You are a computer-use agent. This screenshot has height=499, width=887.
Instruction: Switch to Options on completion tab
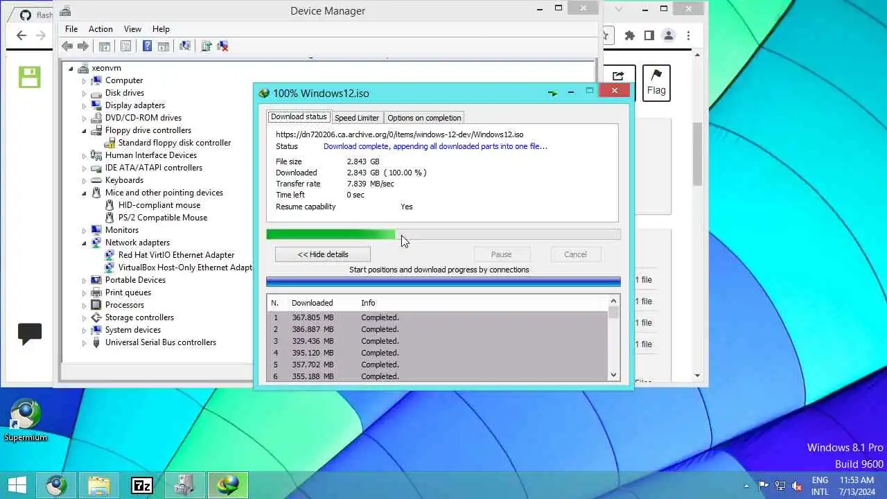click(x=424, y=118)
